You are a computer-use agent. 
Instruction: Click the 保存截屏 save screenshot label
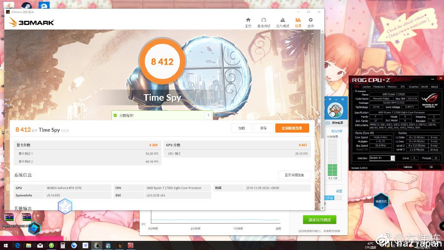coord(337,123)
